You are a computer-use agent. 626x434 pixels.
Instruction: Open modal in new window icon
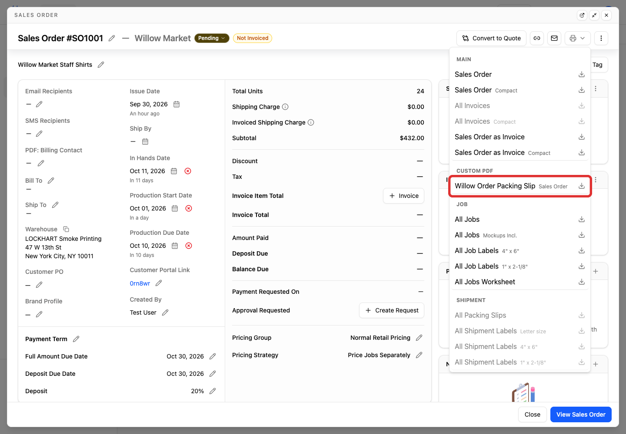582,15
